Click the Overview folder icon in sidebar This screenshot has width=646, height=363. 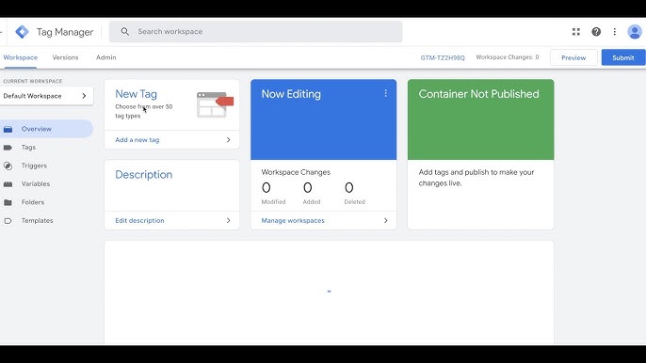click(x=8, y=129)
